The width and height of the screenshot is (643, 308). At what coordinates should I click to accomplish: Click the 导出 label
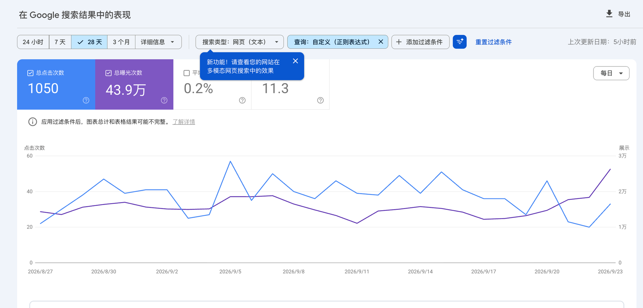(624, 14)
